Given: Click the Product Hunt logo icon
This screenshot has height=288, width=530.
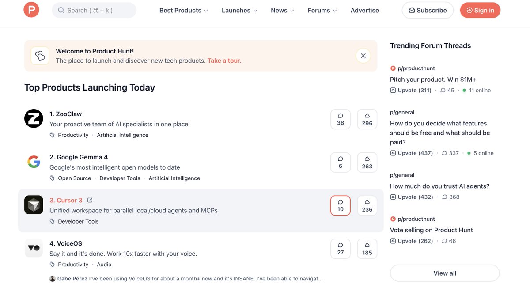Looking at the screenshot, I should 31,10.
